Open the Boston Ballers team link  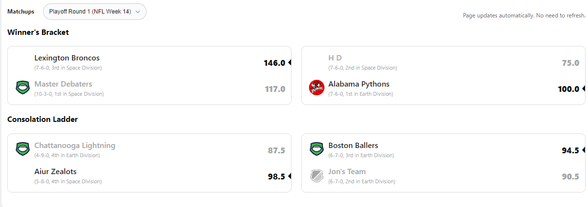click(353, 146)
